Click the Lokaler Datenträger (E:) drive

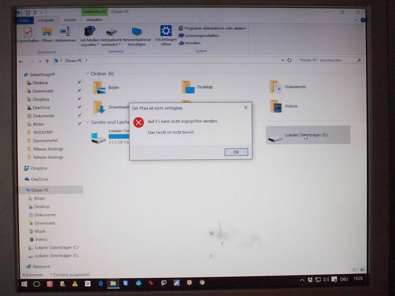307,135
